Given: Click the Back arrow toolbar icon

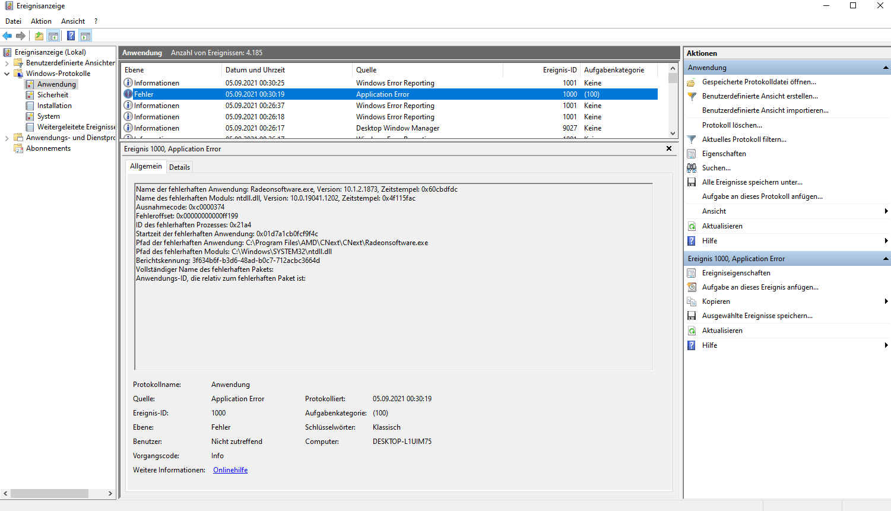Looking at the screenshot, I should pyautogui.click(x=8, y=36).
